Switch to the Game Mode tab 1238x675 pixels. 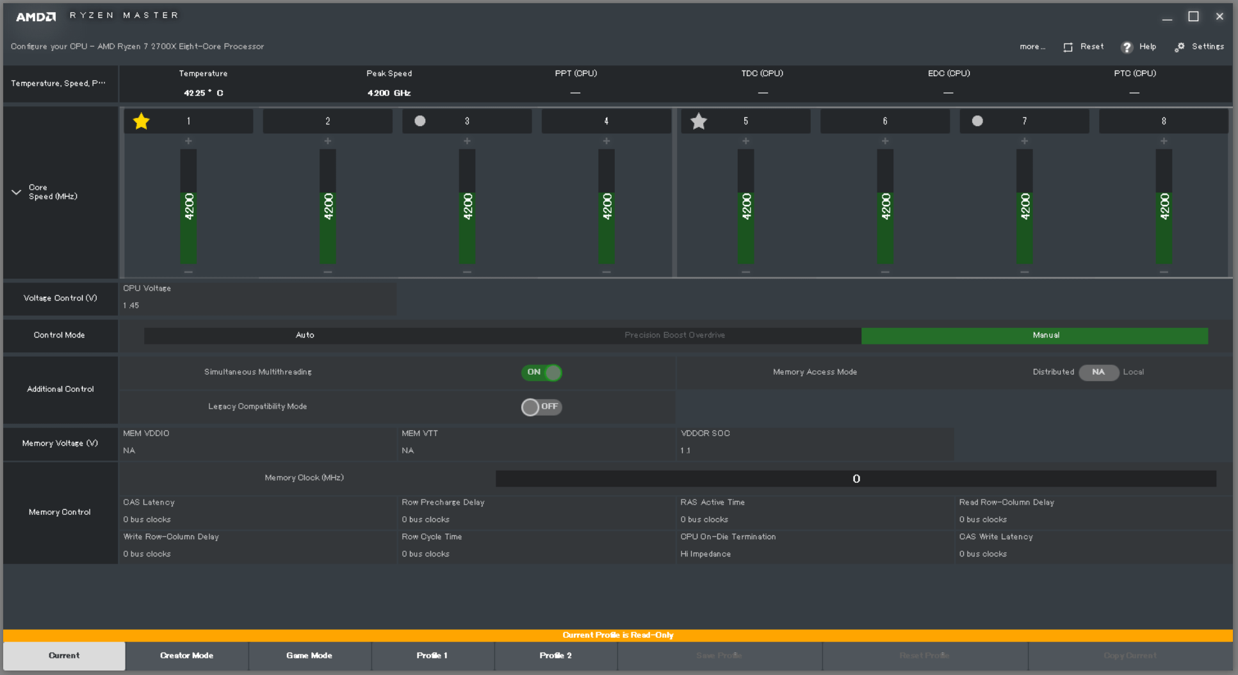pos(309,656)
